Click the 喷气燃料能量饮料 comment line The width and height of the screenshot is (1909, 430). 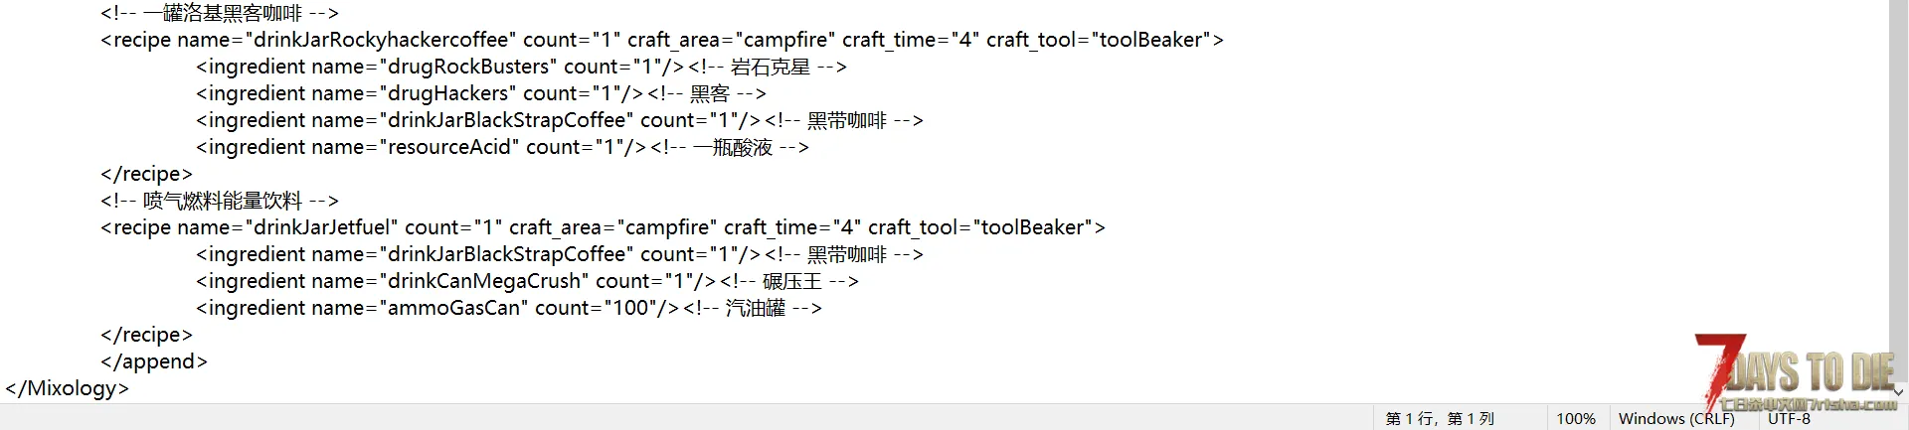click(222, 202)
